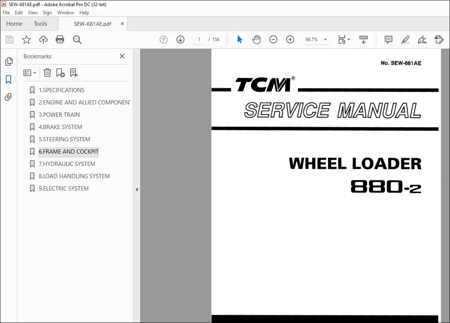Viewport: 450px width, 323px height.
Task: Click the page number input field
Action: (199, 40)
